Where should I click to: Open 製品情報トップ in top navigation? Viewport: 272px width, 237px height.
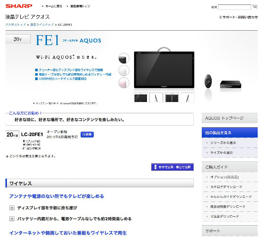point(79,6)
